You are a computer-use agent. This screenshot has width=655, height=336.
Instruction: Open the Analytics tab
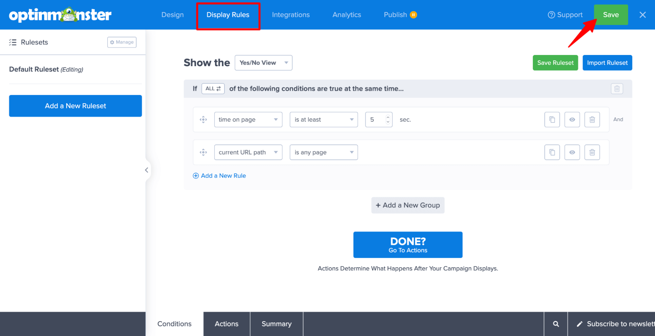(347, 15)
